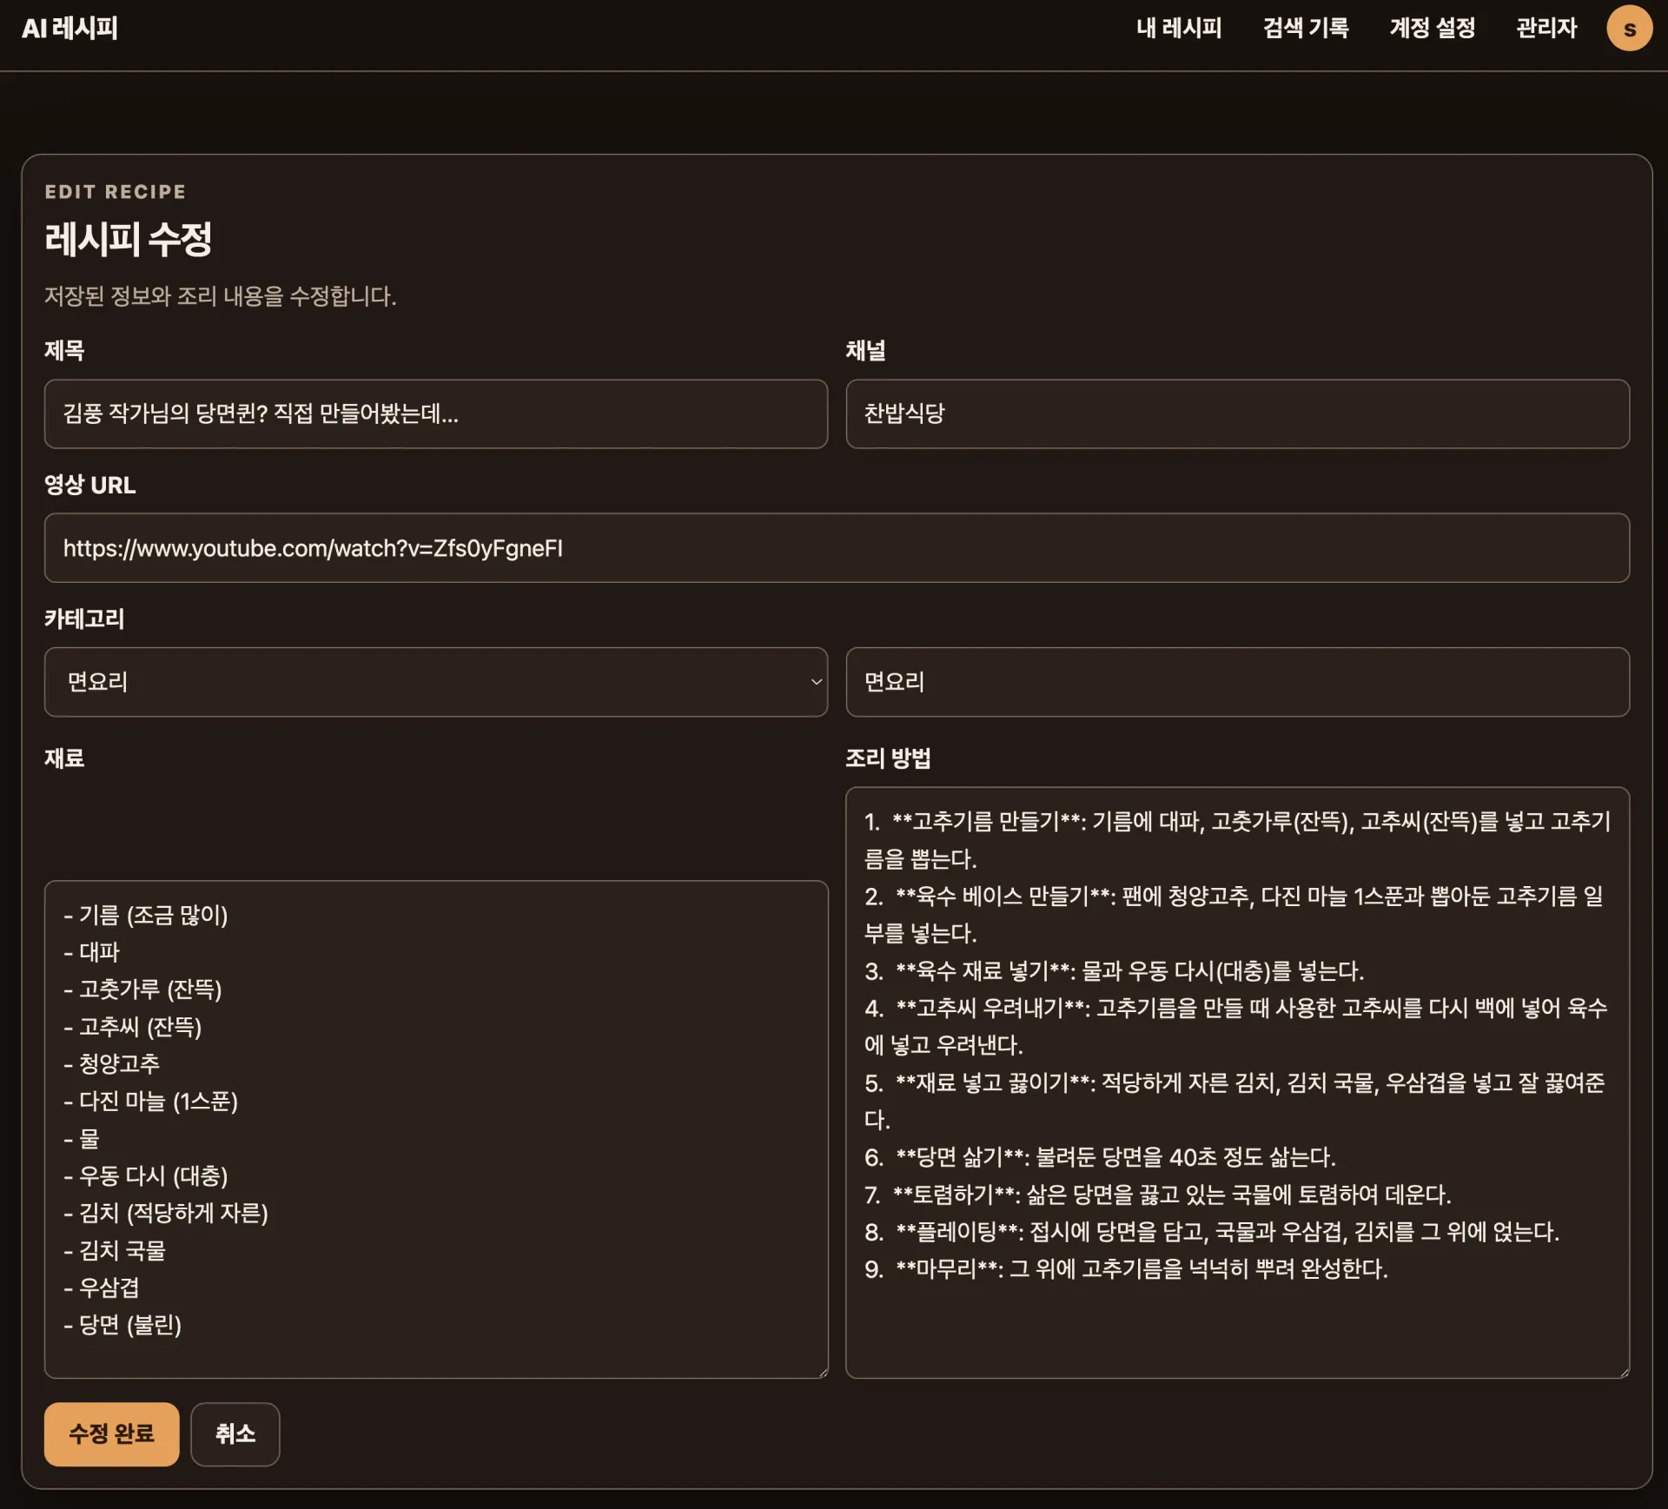Click the 조리 방법 label
The height and width of the screenshot is (1509, 1668).
pyautogui.click(x=888, y=758)
